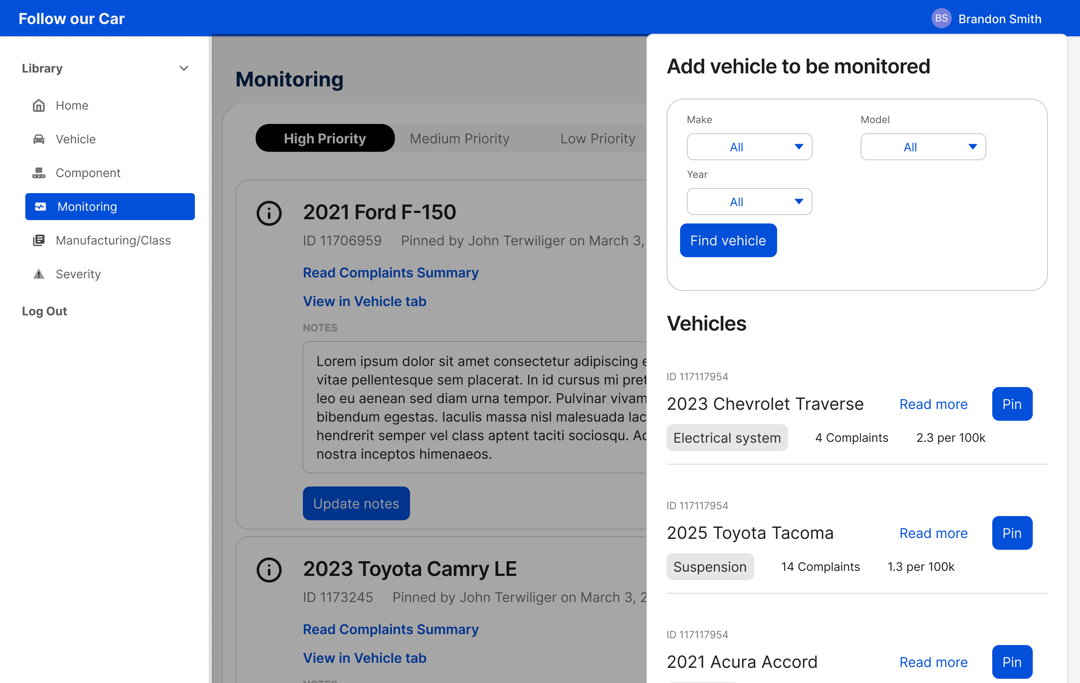Click the BS user avatar
Viewport: 1080px width, 683px height.
click(941, 19)
